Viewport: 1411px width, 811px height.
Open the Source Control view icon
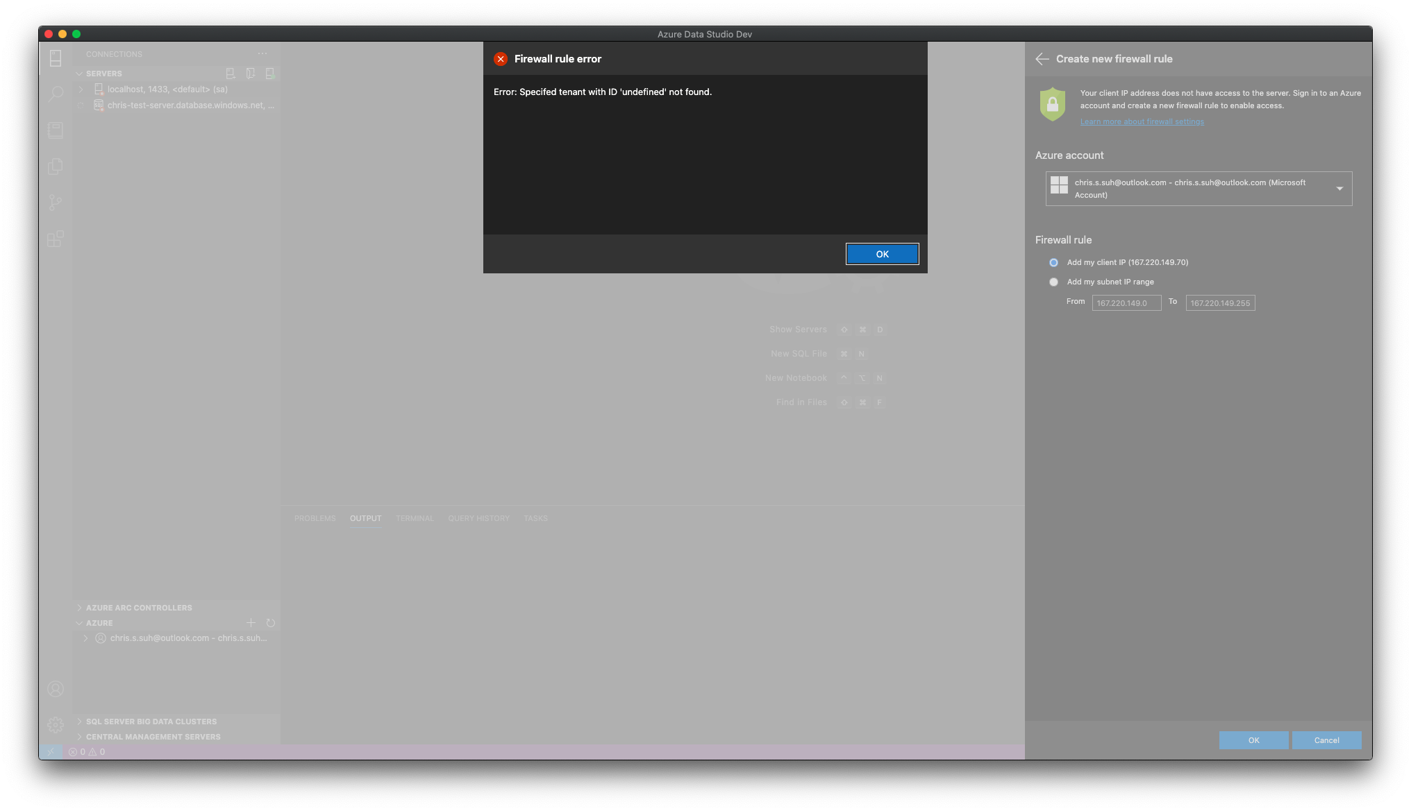pyautogui.click(x=56, y=203)
